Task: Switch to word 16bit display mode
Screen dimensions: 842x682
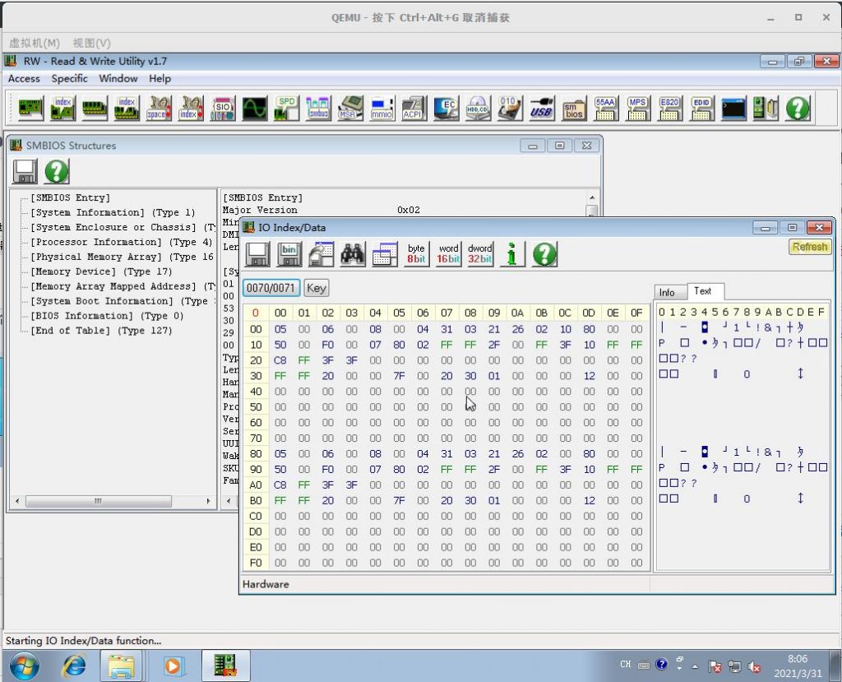Action: point(448,254)
